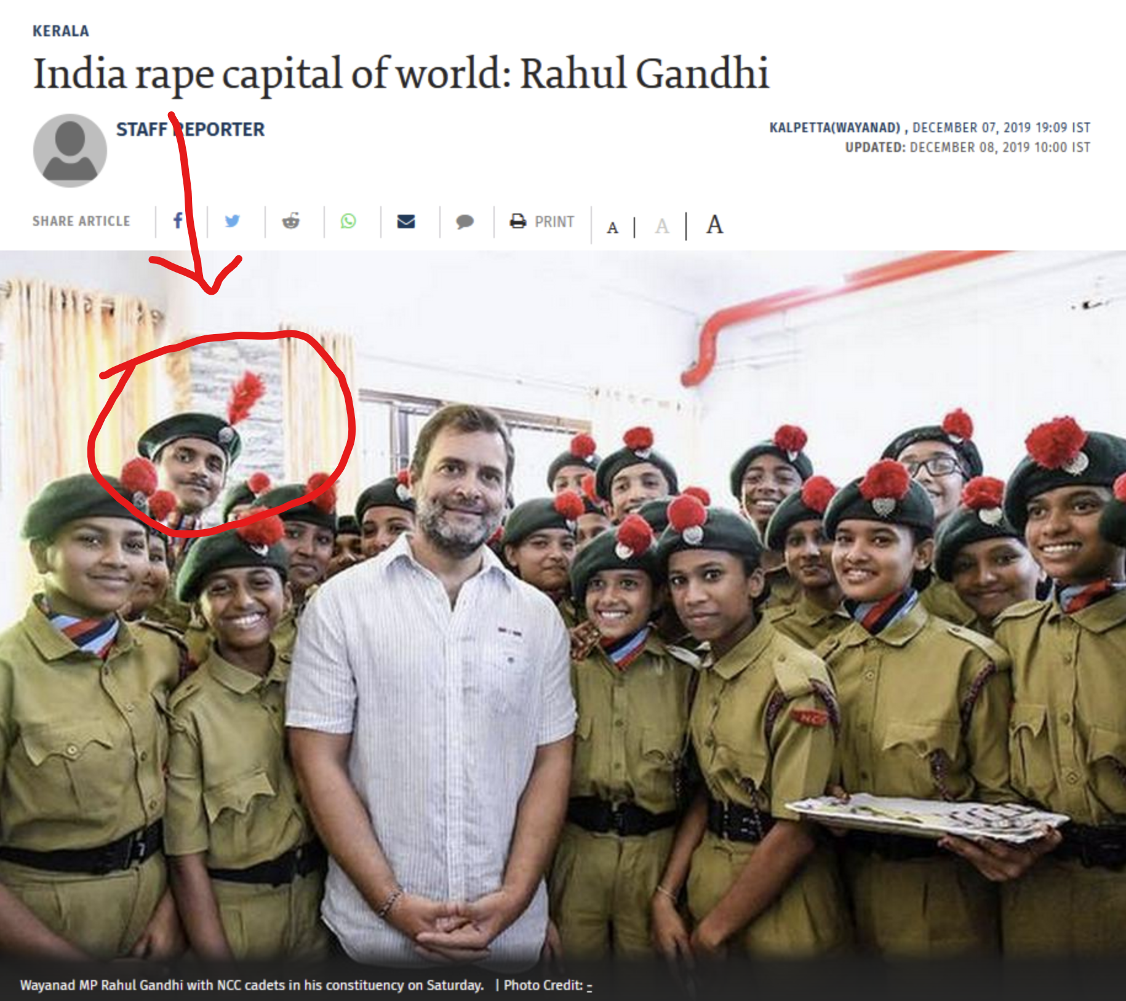Click the printer icon

click(x=518, y=221)
